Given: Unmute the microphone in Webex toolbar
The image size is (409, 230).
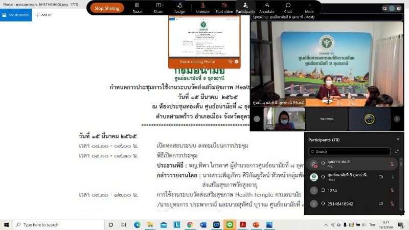Looking at the screenshot, I should click(202, 8).
